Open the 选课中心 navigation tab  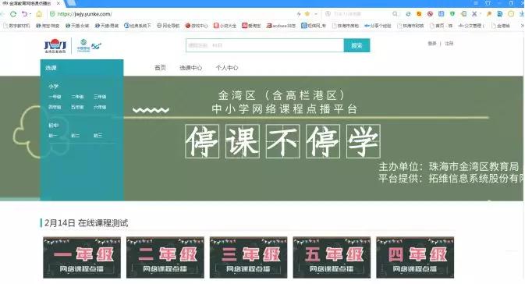pyautogui.click(x=191, y=68)
